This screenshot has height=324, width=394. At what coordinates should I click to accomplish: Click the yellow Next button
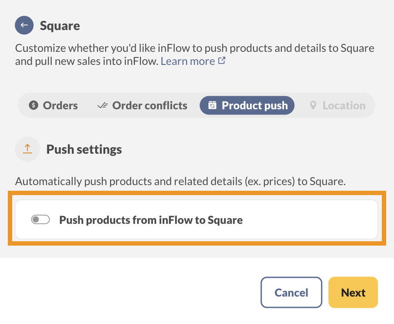tap(353, 293)
